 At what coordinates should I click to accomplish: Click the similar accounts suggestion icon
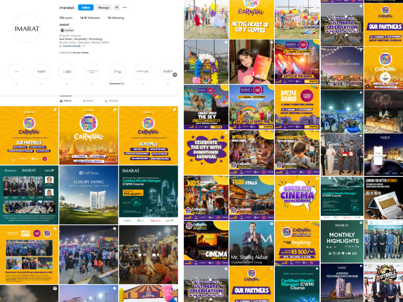point(117,7)
